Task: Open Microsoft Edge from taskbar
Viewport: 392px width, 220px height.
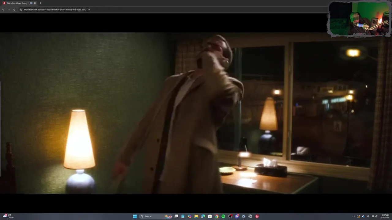Action: pos(203,216)
